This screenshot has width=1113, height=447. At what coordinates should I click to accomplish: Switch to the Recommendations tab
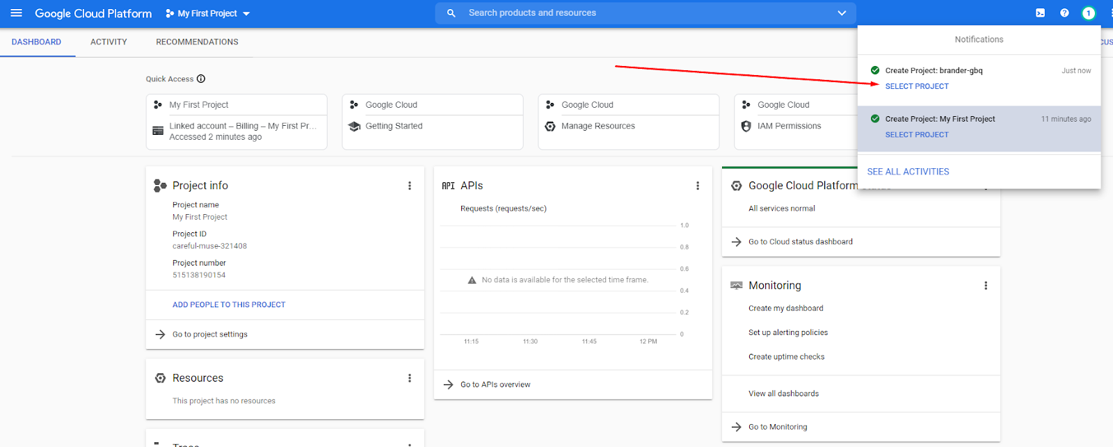pos(197,42)
